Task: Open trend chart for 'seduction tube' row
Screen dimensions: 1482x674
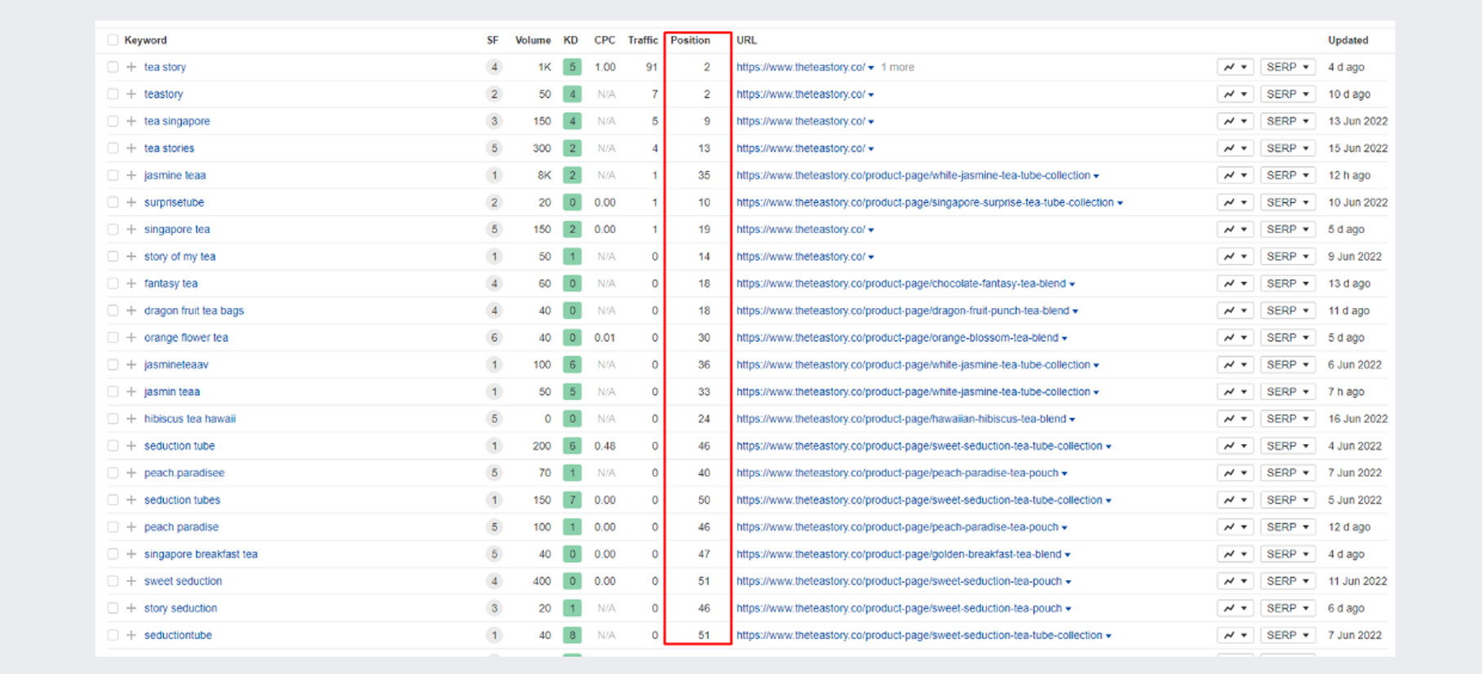Action: [1235, 446]
